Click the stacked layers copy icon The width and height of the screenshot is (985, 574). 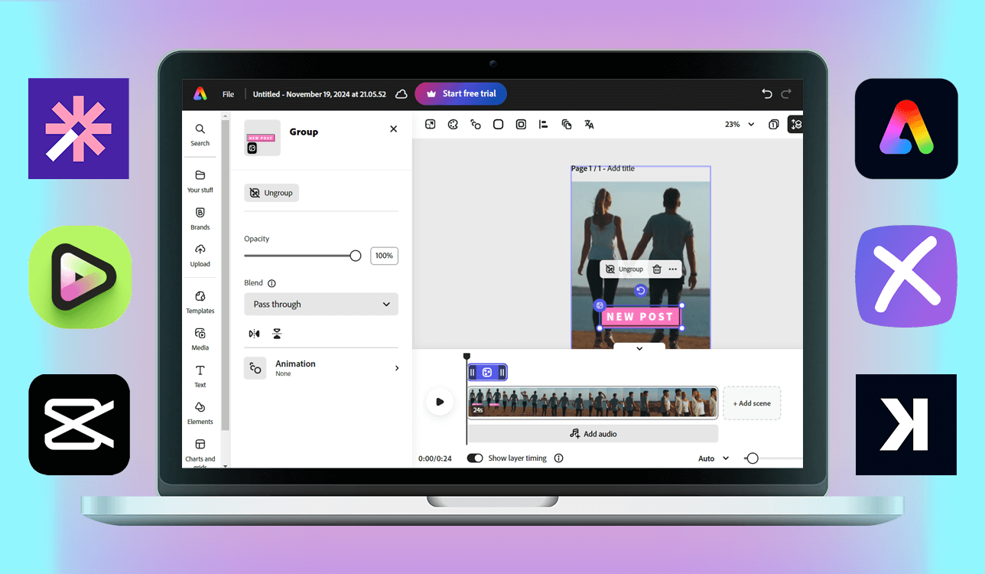(567, 124)
